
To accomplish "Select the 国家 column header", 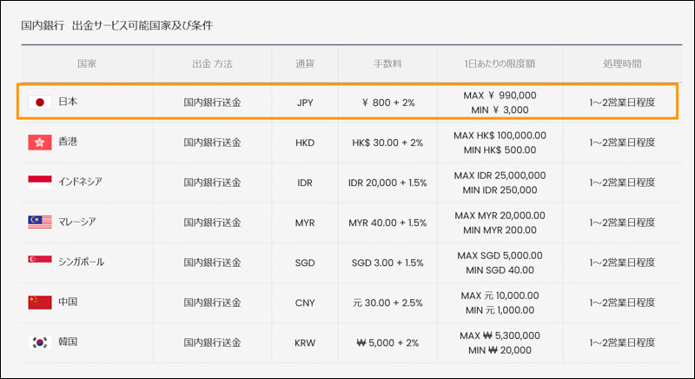I will 87,64.
